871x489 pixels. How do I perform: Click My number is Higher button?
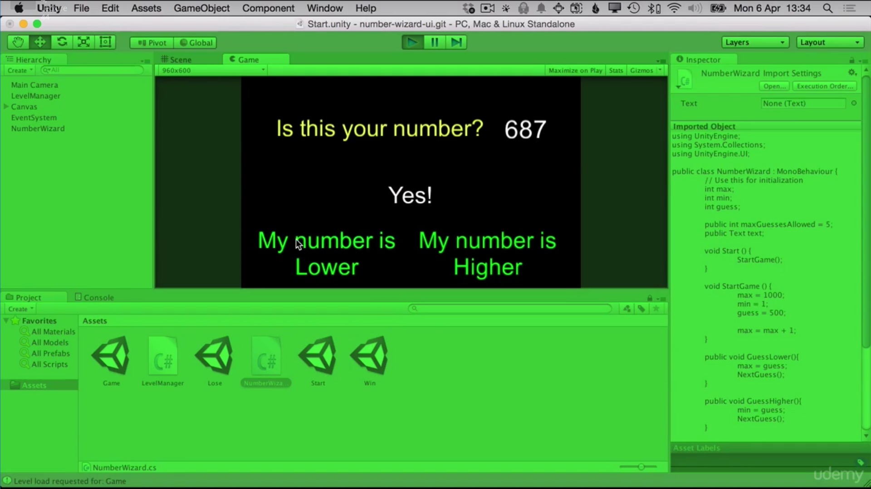[x=488, y=254]
